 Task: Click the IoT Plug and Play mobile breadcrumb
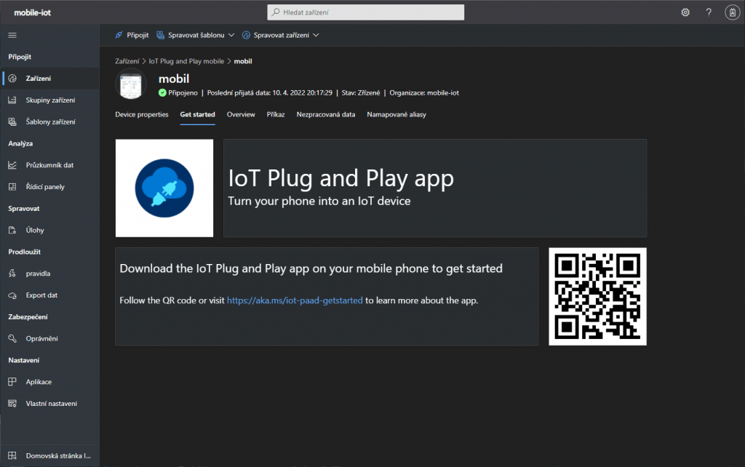(x=186, y=62)
